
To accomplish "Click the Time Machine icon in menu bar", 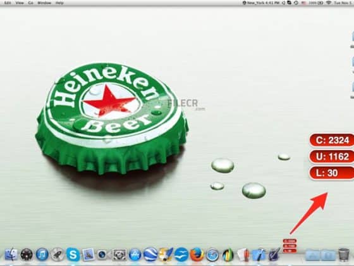I will 296,3.
